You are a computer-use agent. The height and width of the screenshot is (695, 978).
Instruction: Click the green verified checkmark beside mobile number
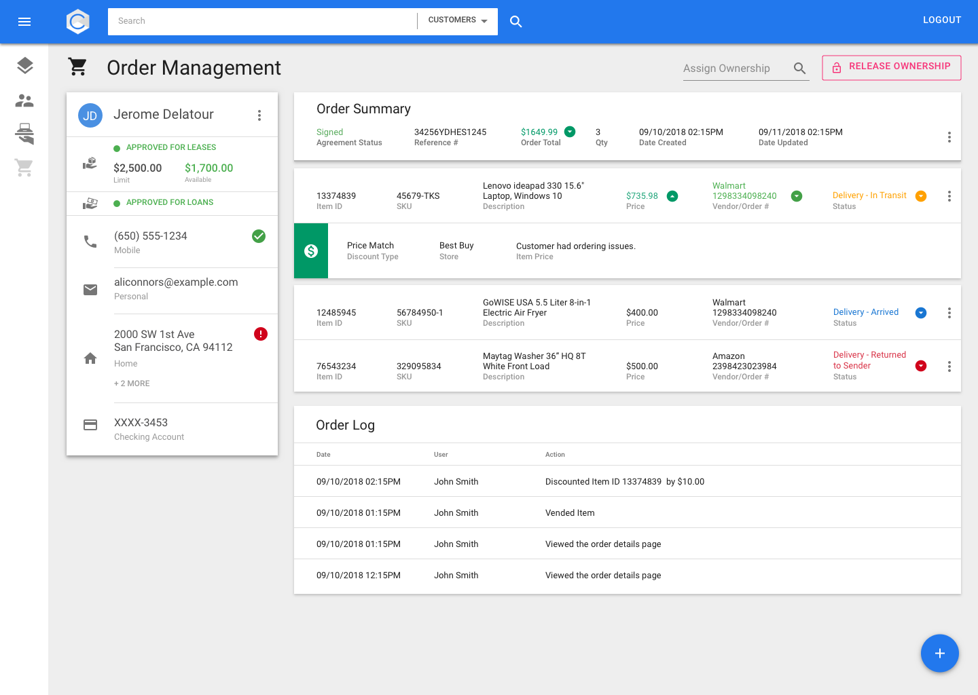(259, 236)
